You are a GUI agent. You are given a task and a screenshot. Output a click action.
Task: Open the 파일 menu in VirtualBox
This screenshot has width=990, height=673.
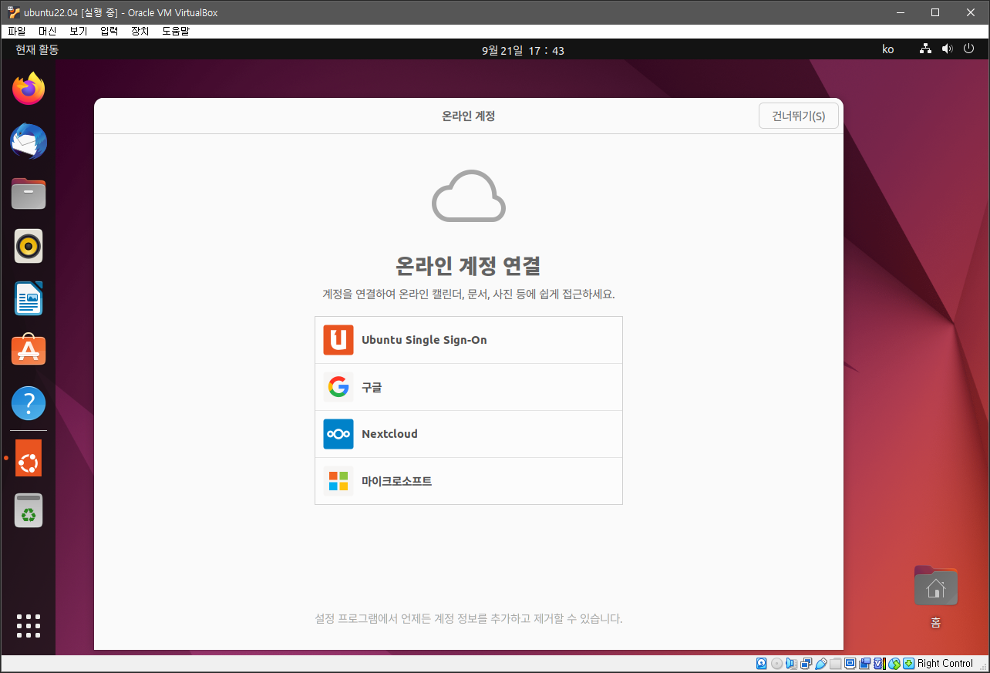[16, 32]
